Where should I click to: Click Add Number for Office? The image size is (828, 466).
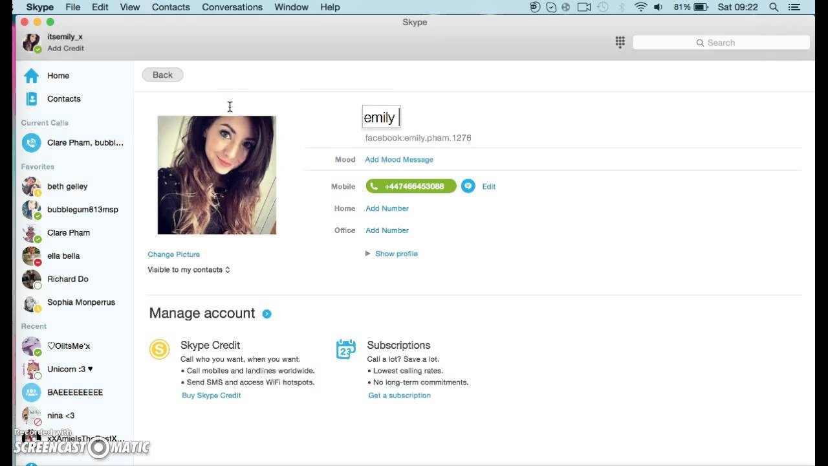[x=387, y=230]
